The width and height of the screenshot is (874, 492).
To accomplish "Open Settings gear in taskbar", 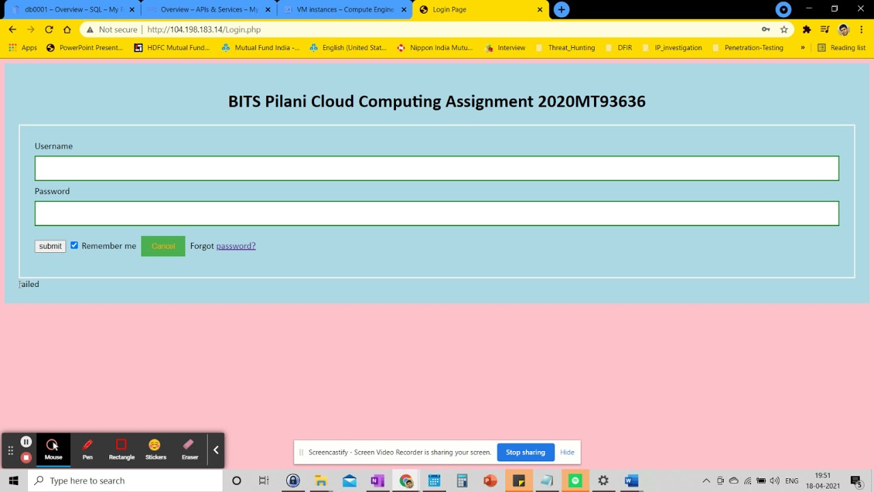I will click(x=603, y=480).
